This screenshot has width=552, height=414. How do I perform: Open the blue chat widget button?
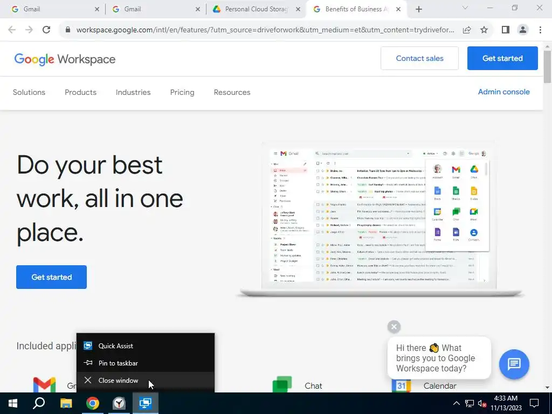pos(514,364)
